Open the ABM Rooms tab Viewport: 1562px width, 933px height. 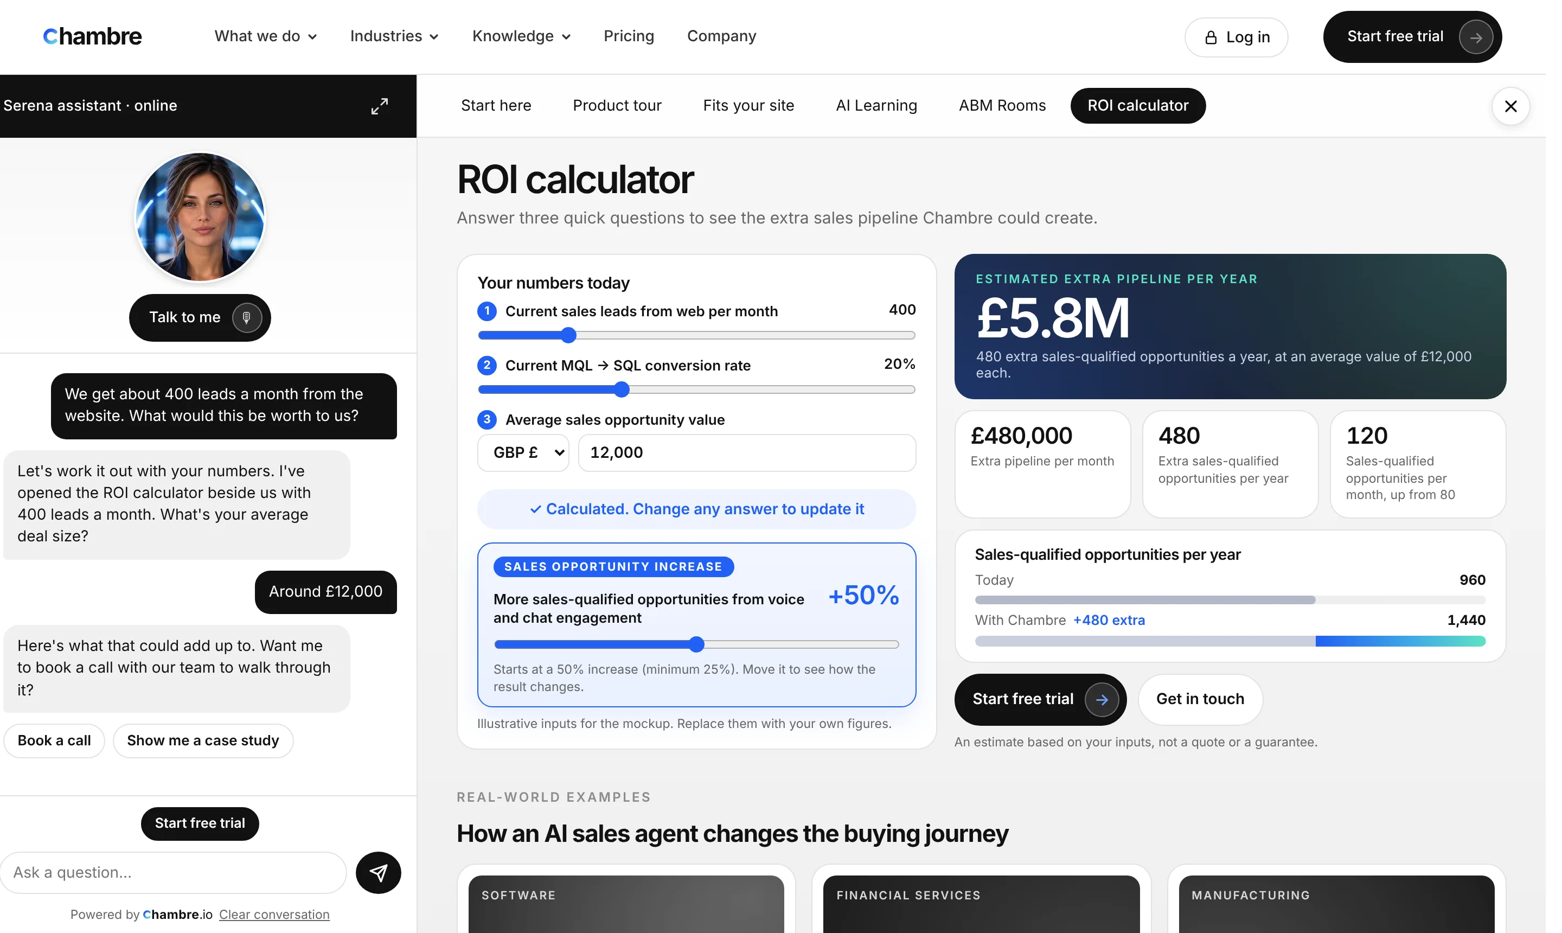[x=1002, y=106]
